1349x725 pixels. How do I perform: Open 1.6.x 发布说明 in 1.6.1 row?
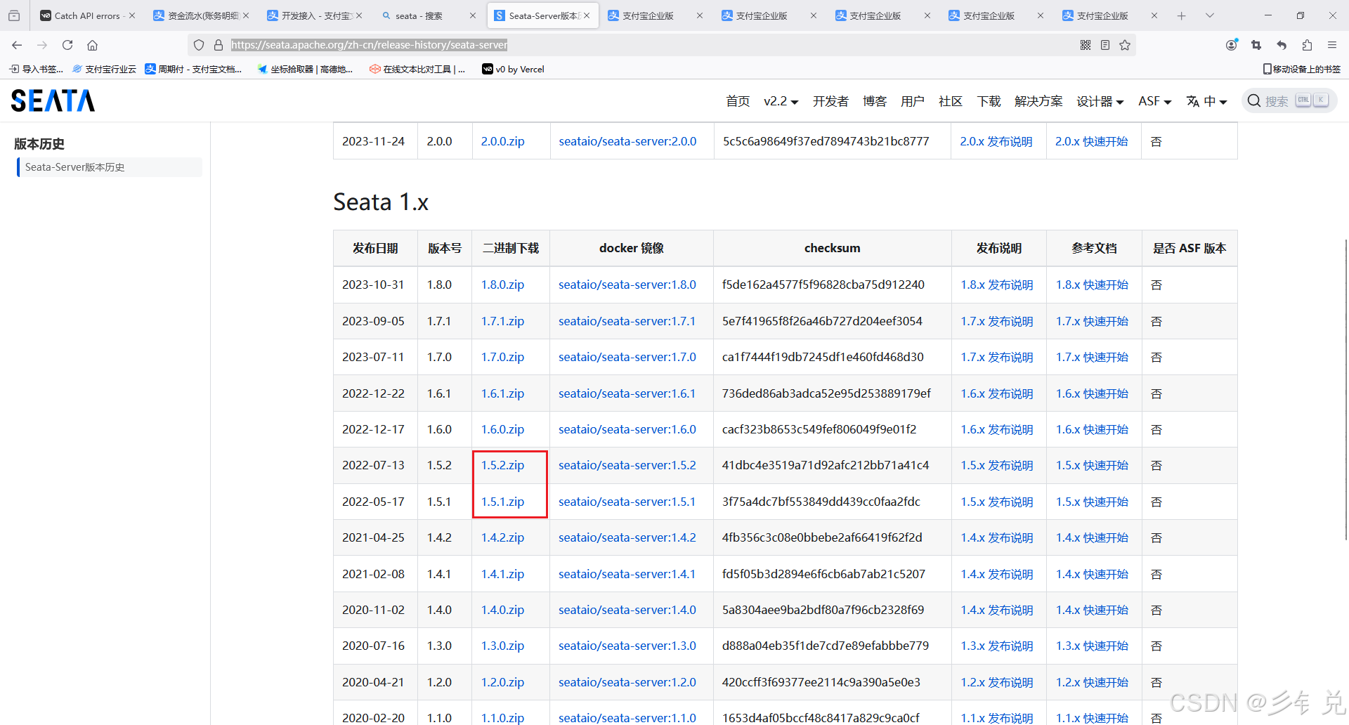[x=996, y=393]
